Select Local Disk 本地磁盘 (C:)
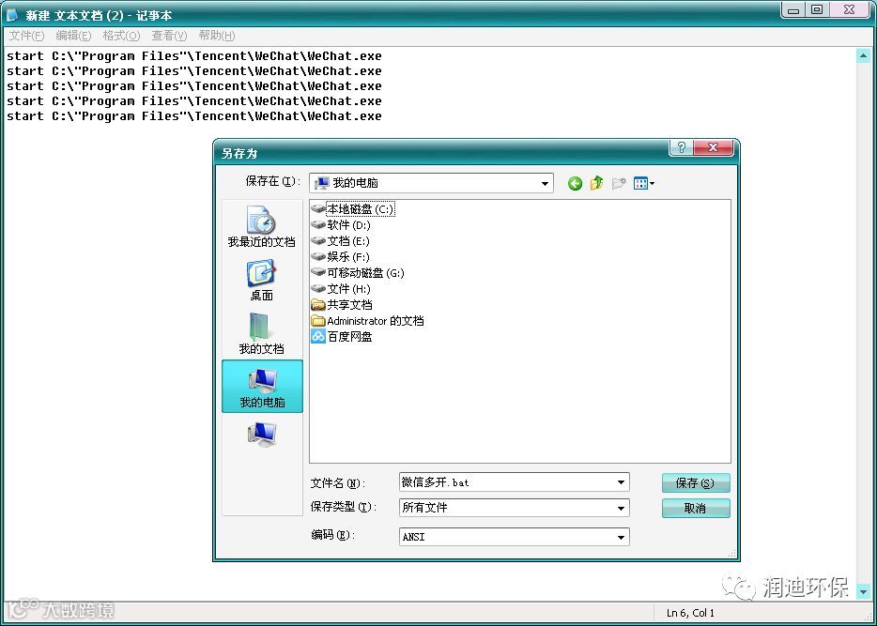 point(353,209)
